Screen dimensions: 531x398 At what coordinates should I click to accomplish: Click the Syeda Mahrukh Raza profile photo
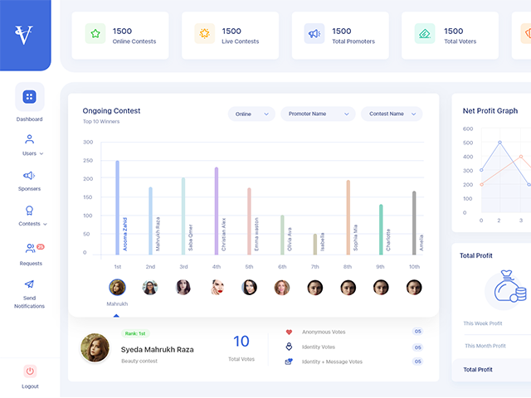click(95, 347)
